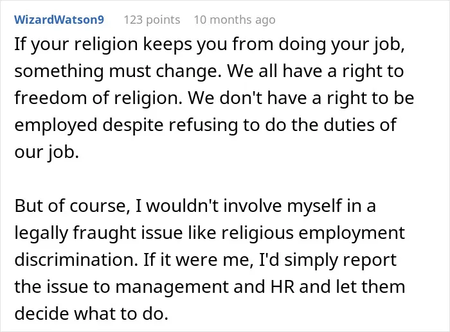Click the line starting 'employed despite refusing'
The height and width of the screenshot is (332, 450).
(x=205, y=125)
